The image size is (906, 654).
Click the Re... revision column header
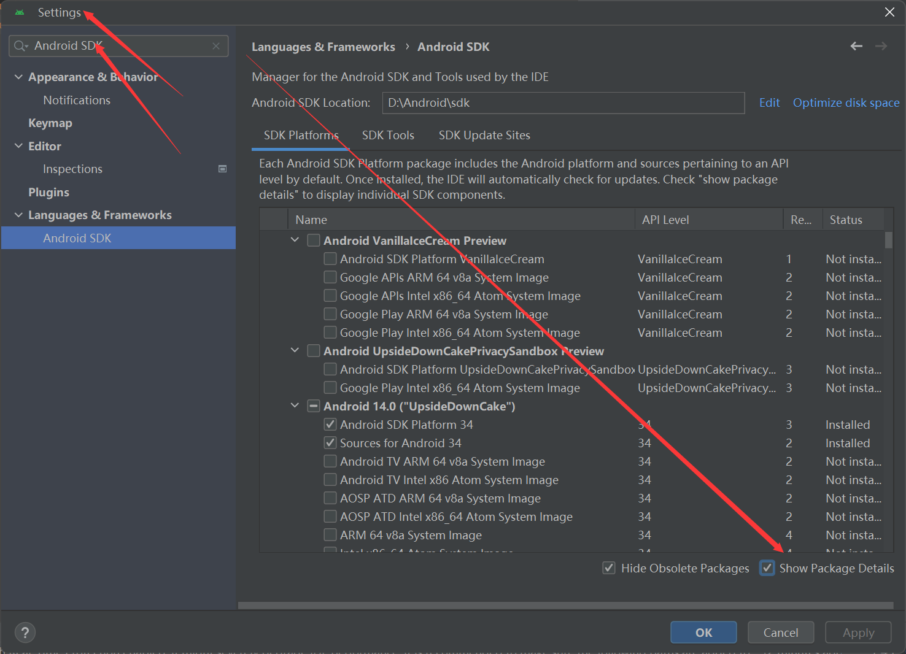tap(802, 220)
